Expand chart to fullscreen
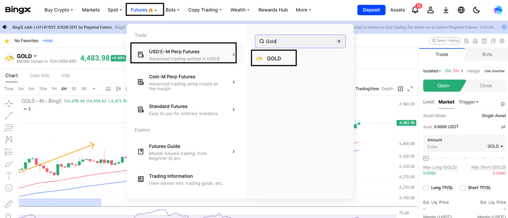508x218 pixels. point(410,89)
